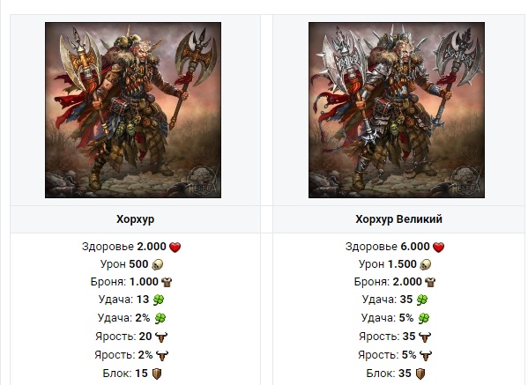Click the bull icon beside Ярость 2%
Image resolution: width=528 pixels, height=385 pixels.
point(162,355)
